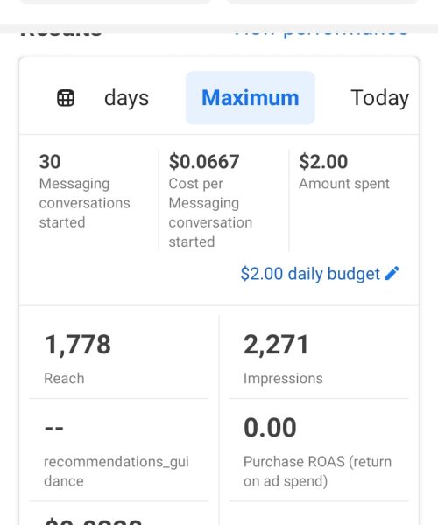Open the View performance link
The width and height of the screenshot is (438, 525).
click(321, 31)
